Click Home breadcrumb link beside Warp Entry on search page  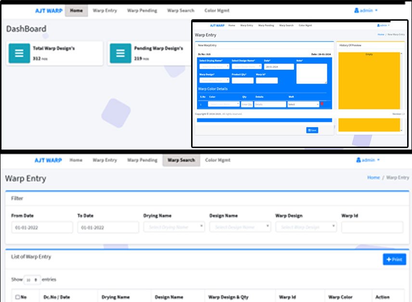pos(373,177)
